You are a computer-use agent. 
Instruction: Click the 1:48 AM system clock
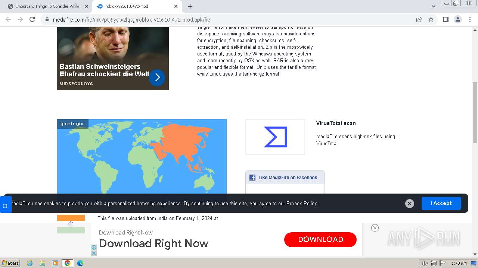(x=459, y=263)
